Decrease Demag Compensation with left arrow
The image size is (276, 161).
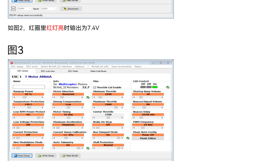point(54,107)
